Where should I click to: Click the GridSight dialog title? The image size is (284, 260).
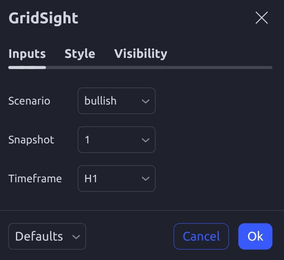point(43,18)
